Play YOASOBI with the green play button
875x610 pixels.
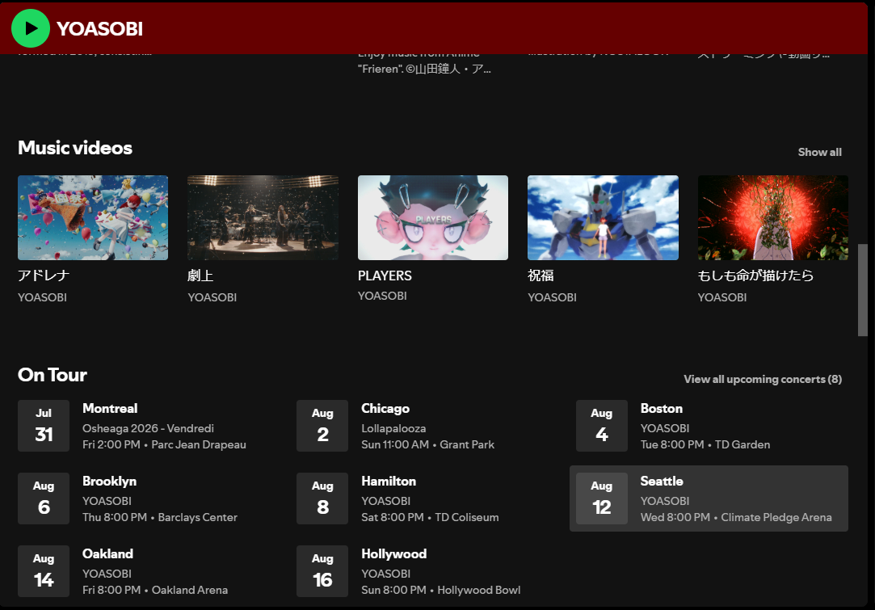pos(31,28)
